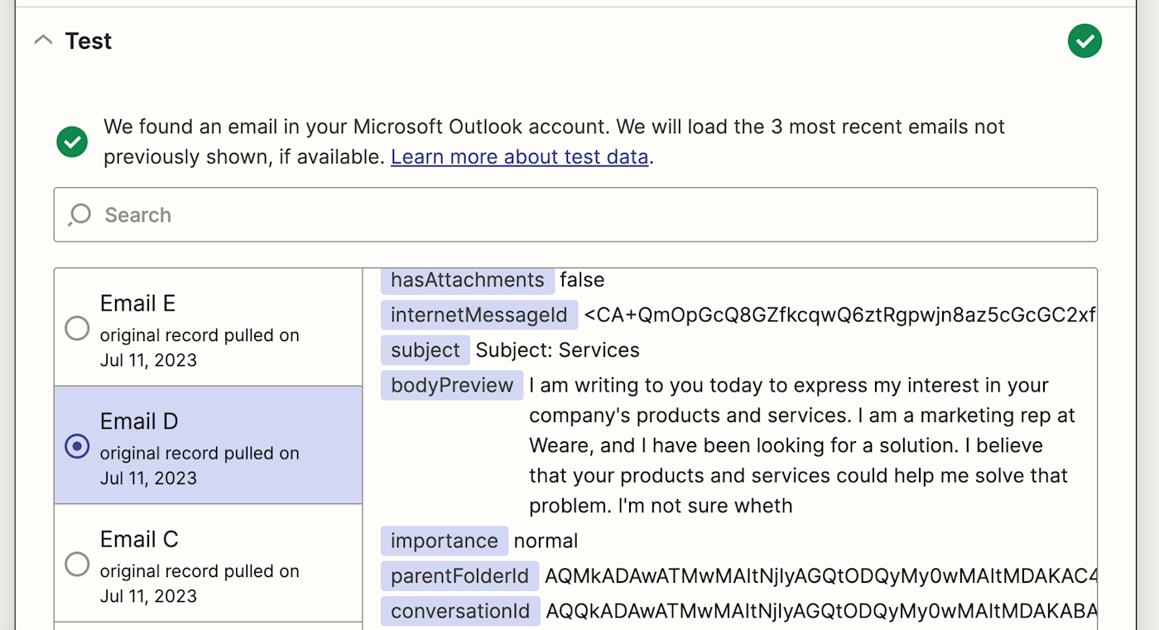Viewport: 1159px width, 630px height.
Task: Click the subject field label
Action: coord(426,350)
